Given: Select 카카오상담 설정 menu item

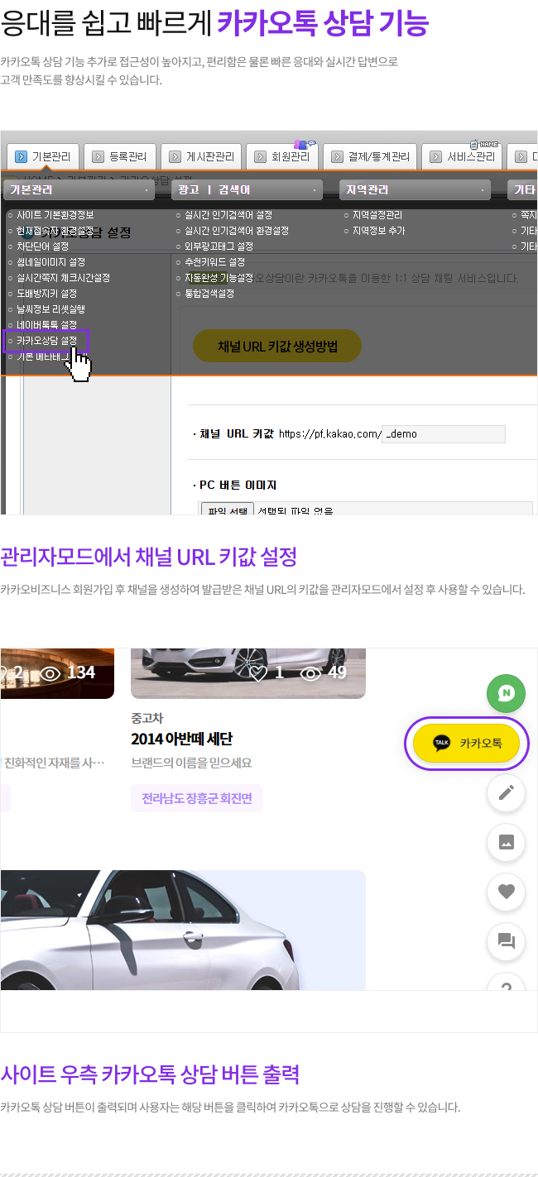Looking at the screenshot, I should 47,341.
